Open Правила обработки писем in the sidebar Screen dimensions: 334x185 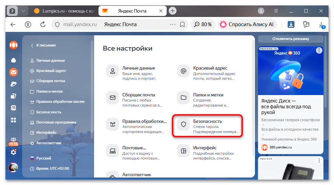pyautogui.click(x=57, y=101)
